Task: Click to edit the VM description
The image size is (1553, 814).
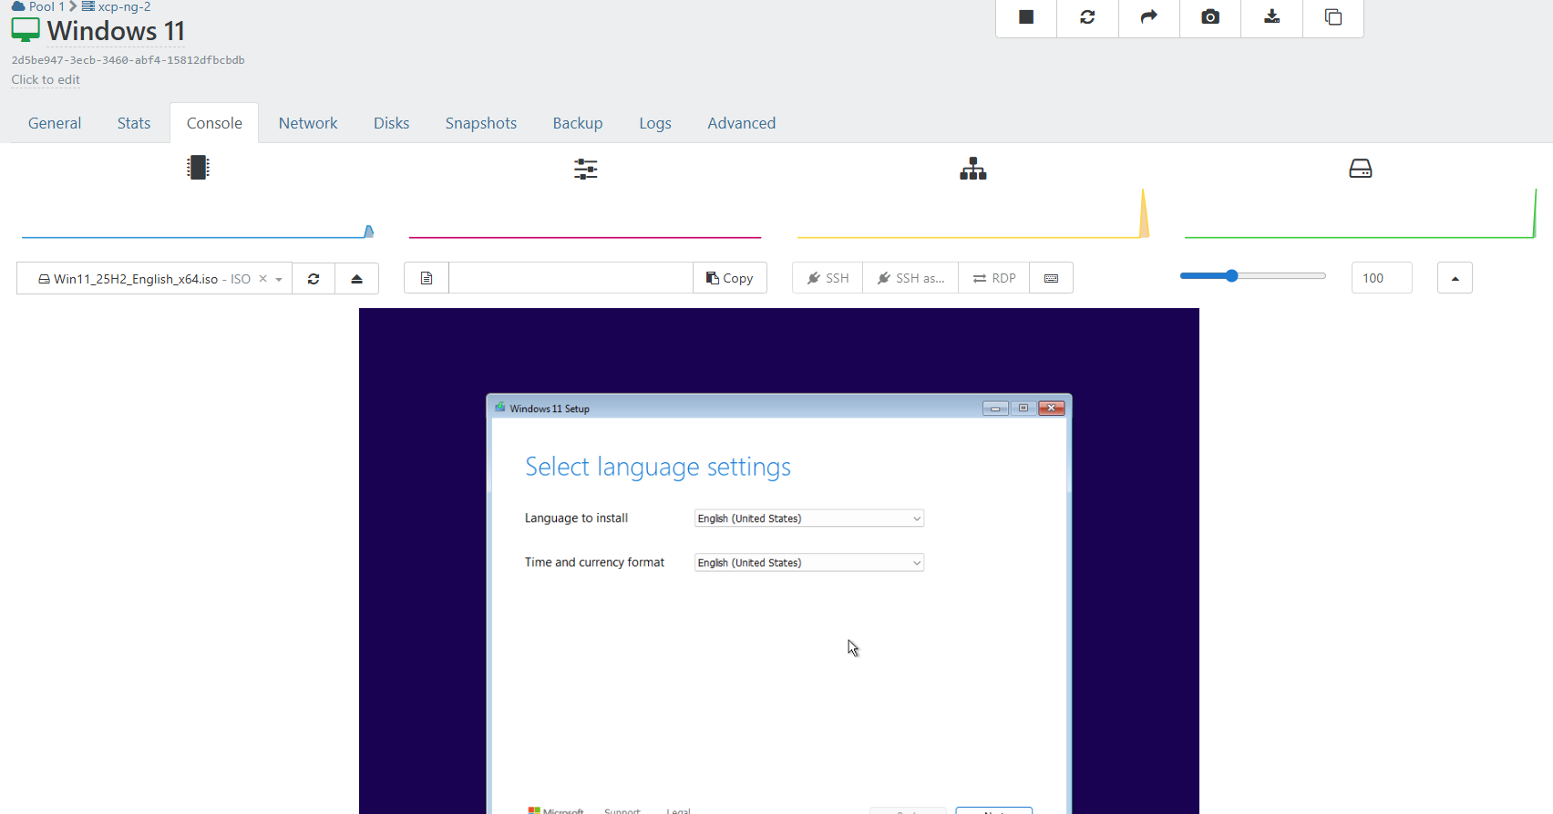Action: pyautogui.click(x=46, y=80)
